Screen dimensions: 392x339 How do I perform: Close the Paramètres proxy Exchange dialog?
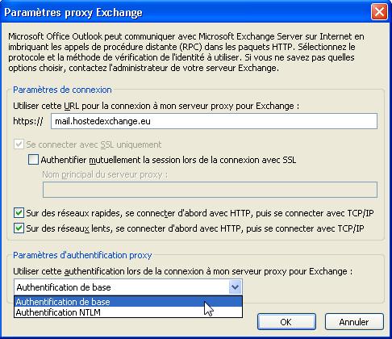[x=379, y=12]
